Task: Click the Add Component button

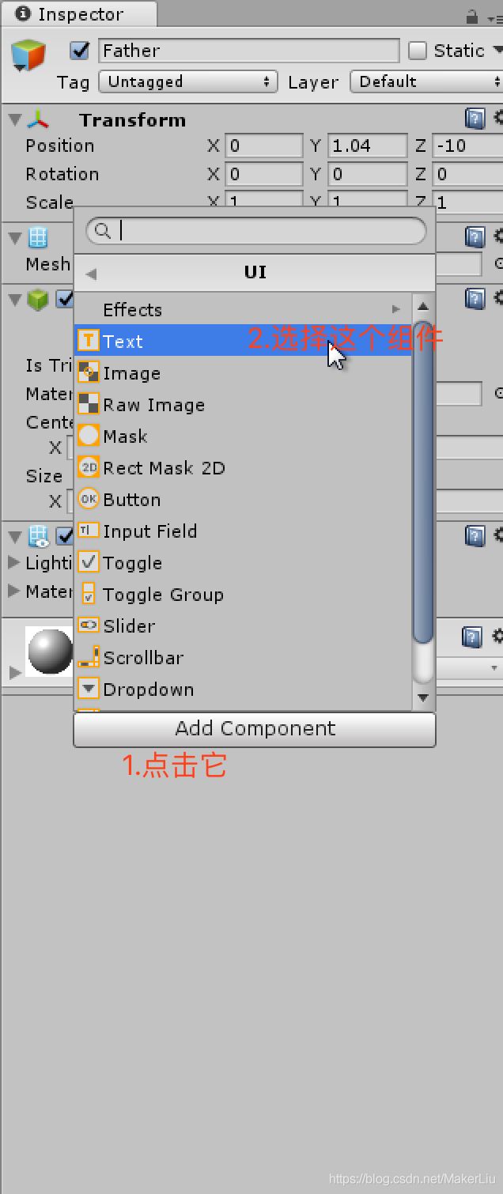Action: point(255,729)
